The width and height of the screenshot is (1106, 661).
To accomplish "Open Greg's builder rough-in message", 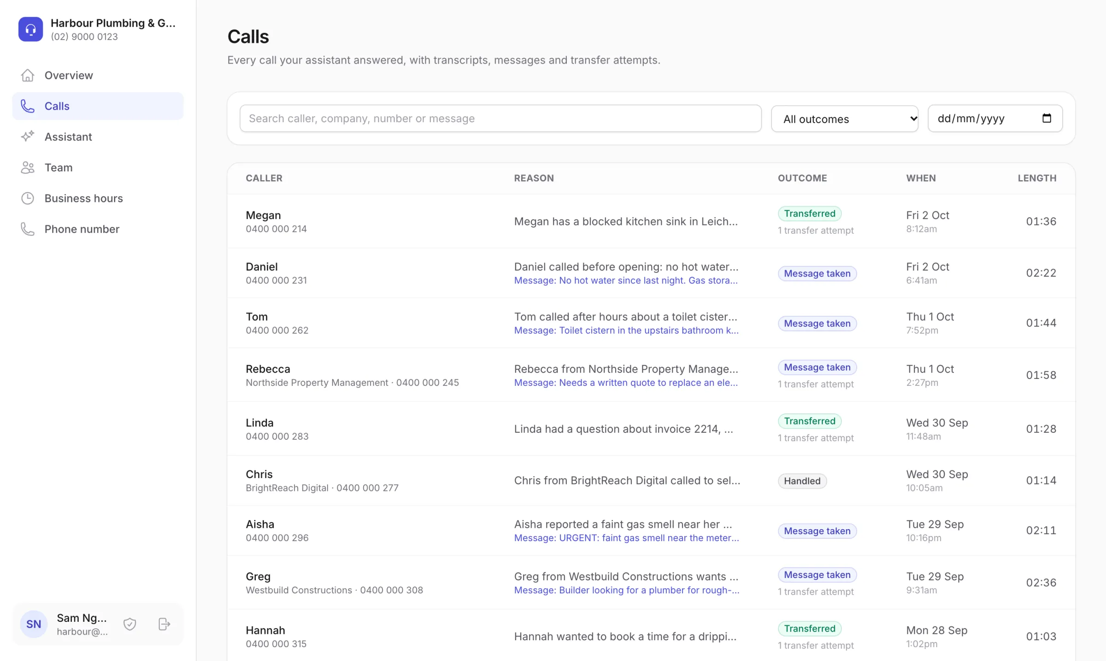I will point(627,590).
